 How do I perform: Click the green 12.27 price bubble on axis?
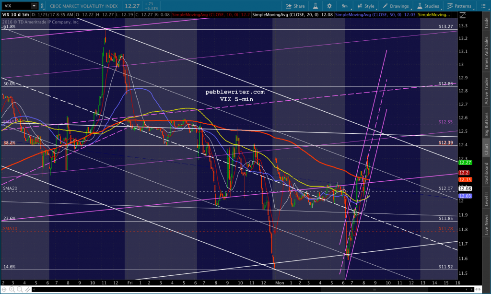465,163
